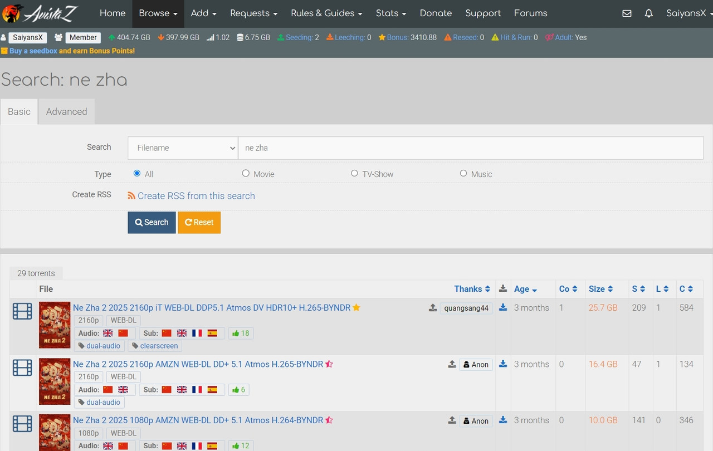713x451 pixels.
Task: Expand the Requests menu
Action: [253, 13]
